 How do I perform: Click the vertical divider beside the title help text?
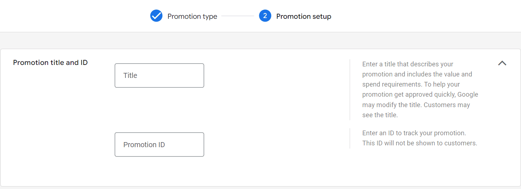coord(350,90)
